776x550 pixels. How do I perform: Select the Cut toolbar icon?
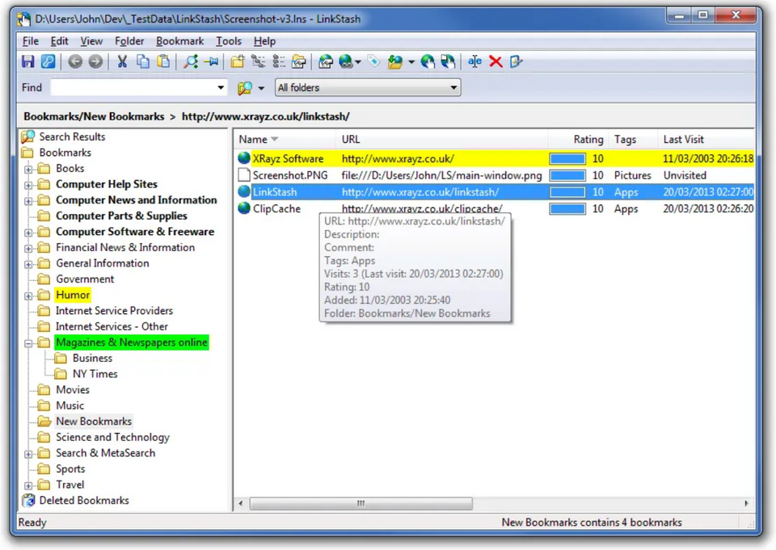pyautogui.click(x=122, y=61)
